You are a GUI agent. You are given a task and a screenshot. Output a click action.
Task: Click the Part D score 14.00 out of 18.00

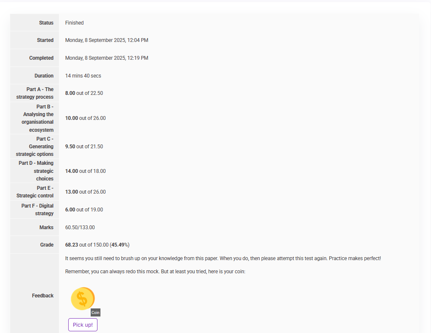[x=85, y=171]
